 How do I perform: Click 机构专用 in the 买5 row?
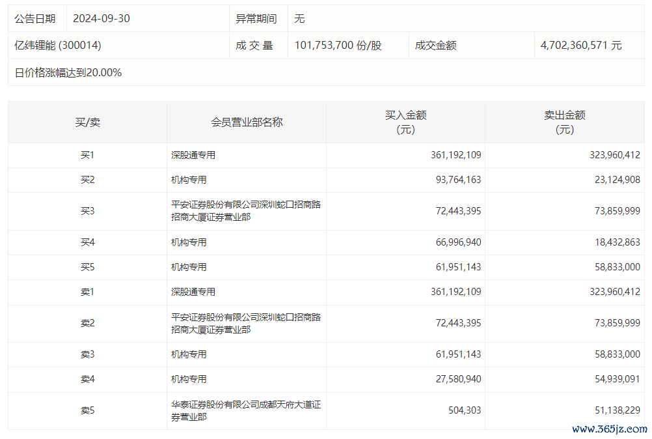(189, 267)
